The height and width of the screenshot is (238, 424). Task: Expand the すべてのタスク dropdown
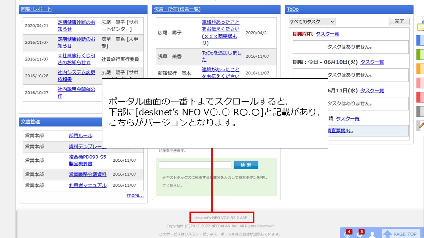click(312, 21)
